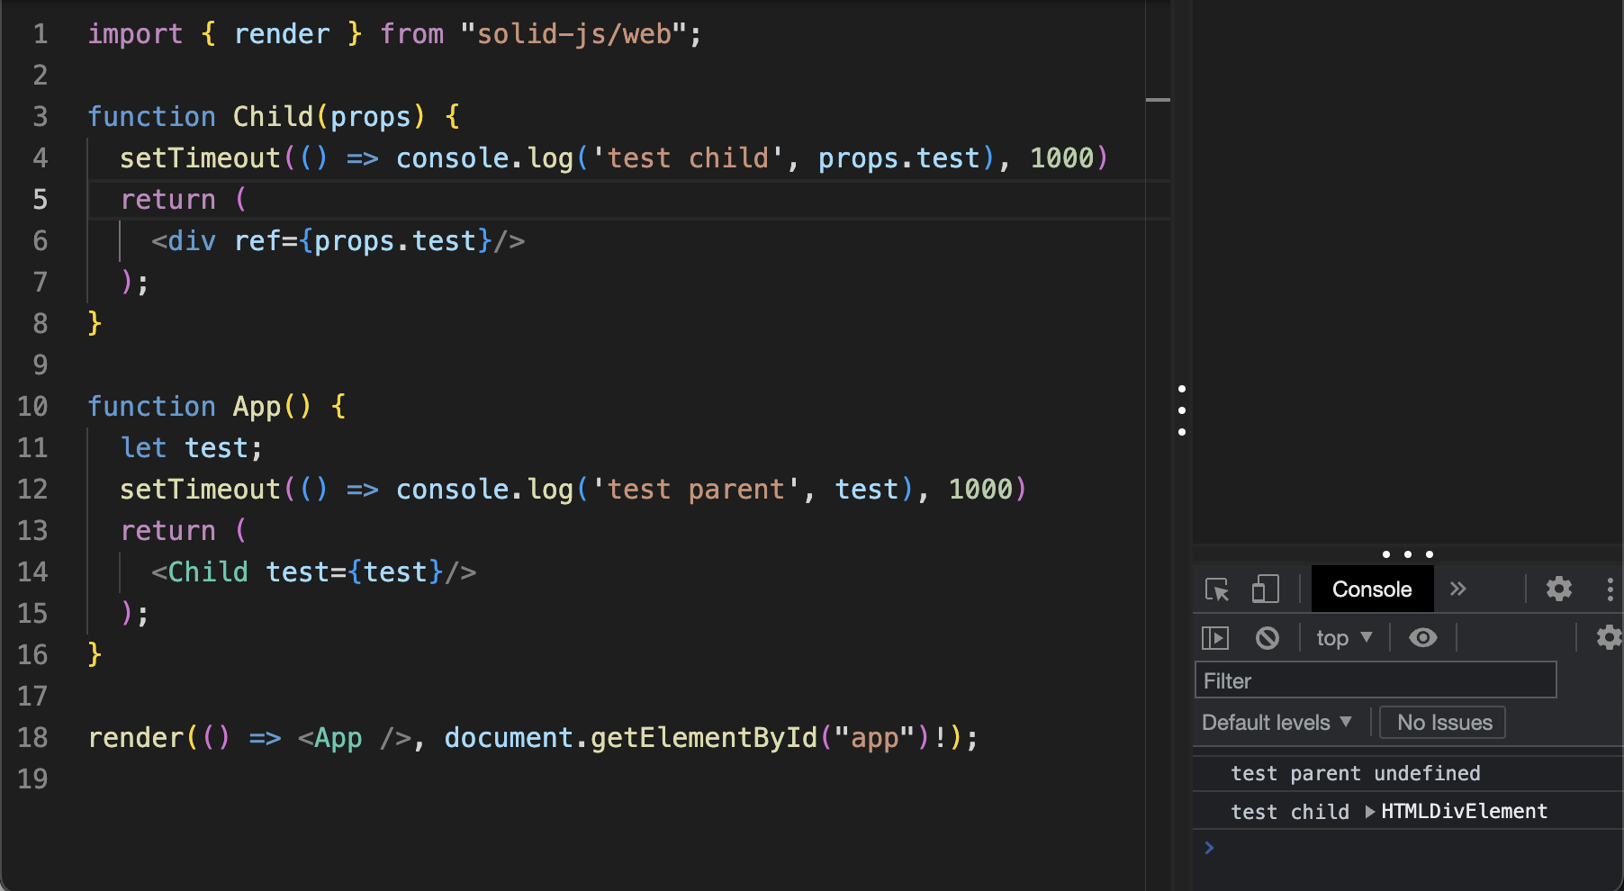Click the No Issues button
The height and width of the screenshot is (891, 1624).
point(1444,723)
